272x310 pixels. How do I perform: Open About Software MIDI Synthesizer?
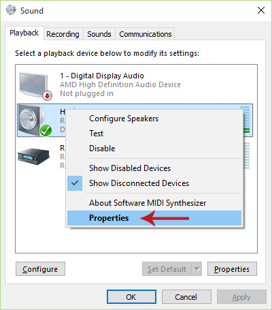(x=148, y=203)
